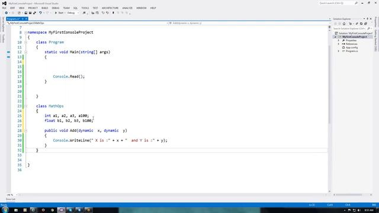This screenshot has width=379, height=213.
Task: Collapse the Add method code block
Action: click(25, 131)
